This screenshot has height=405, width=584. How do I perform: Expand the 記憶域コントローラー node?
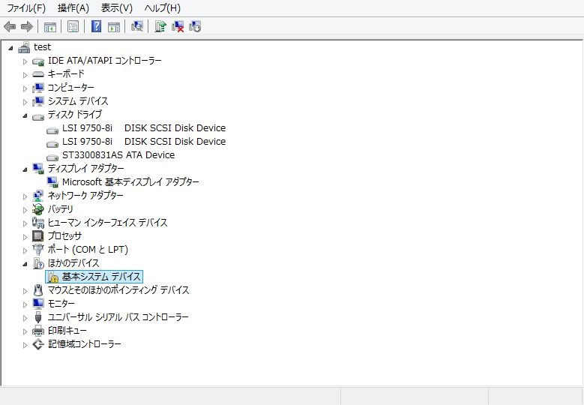(x=25, y=345)
